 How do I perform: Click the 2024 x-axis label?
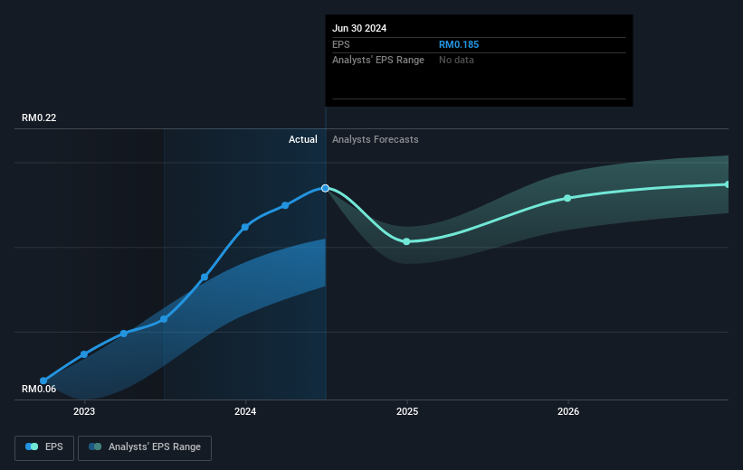[245, 411]
